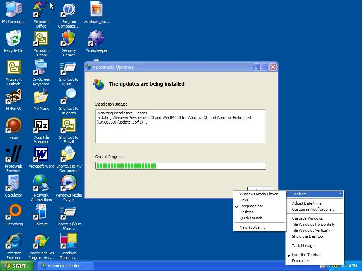Enable the Links toolbar
Viewport: 362px width, 271px height.
(259, 200)
